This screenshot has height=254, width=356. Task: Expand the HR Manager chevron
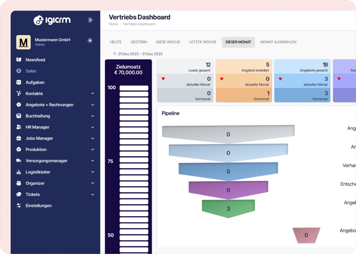pyautogui.click(x=93, y=127)
